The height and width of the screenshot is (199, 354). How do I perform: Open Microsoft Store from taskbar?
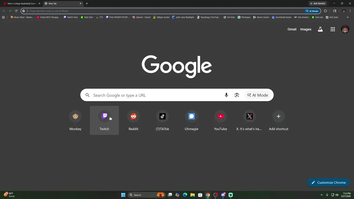pyautogui.click(x=200, y=195)
